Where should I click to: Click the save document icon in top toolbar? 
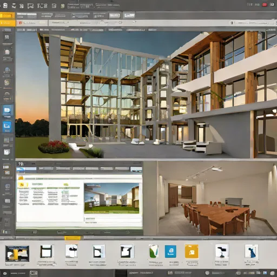pyautogui.click(x=5, y=5)
